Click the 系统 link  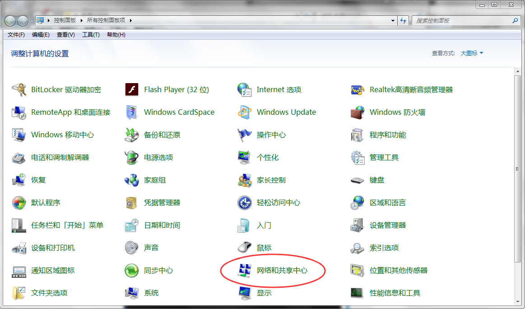coord(151,293)
